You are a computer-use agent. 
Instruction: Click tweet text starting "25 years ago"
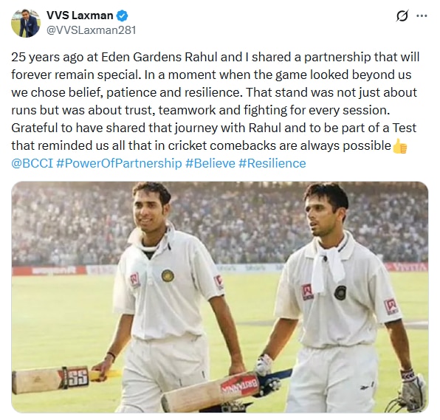click(216, 101)
